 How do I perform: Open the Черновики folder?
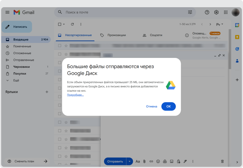pos(26,67)
